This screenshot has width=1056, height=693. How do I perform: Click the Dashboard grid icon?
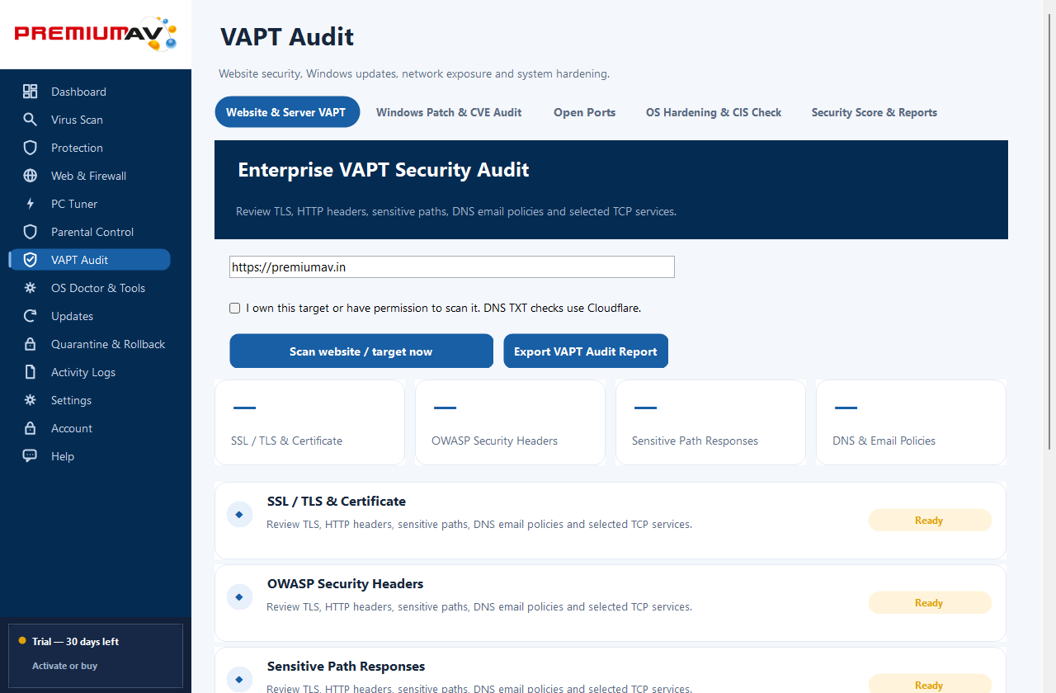(x=31, y=92)
